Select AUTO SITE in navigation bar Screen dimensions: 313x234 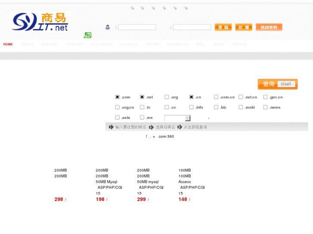pyautogui.click(x=74, y=44)
